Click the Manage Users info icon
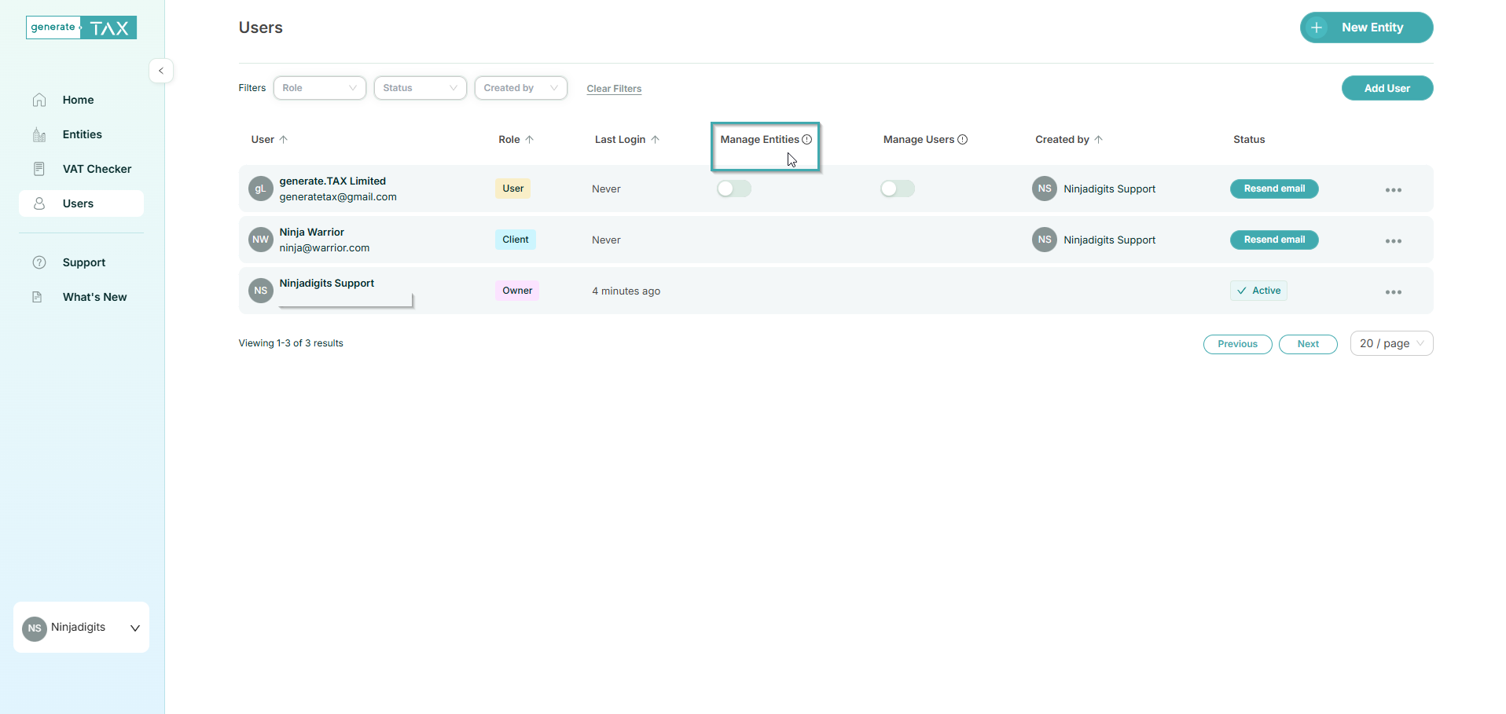1506x714 pixels. click(962, 140)
